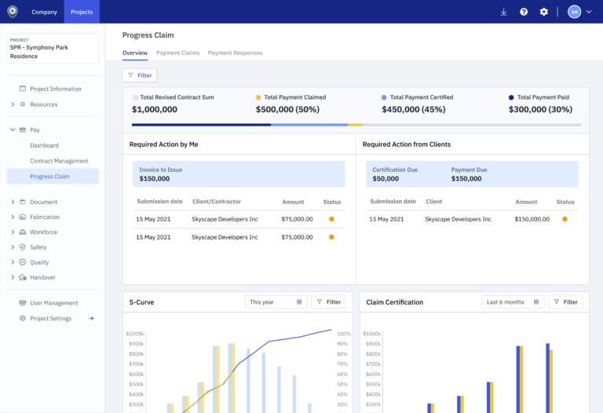Click the Payment Due $150,000 value
The image size is (603, 413).
point(466,179)
